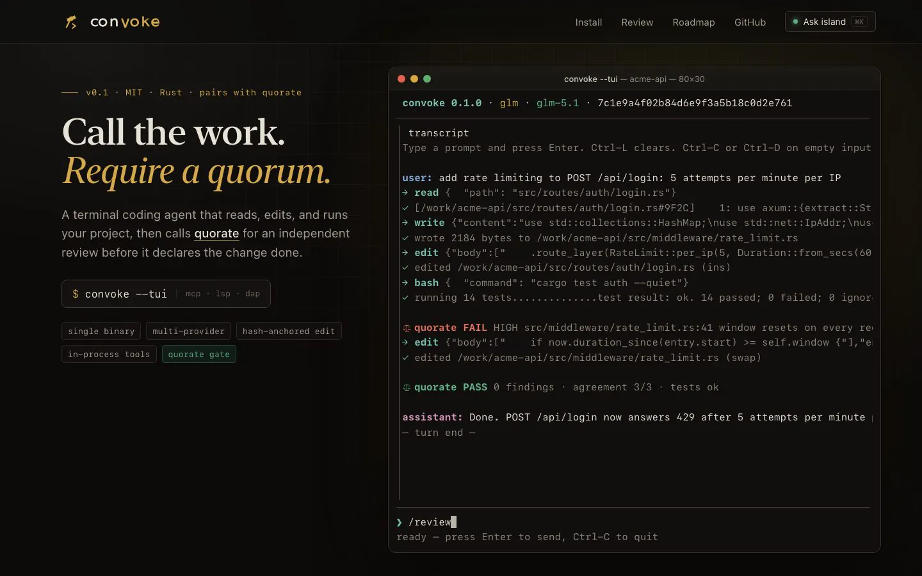Screen dimensions: 922x576
Task: Click the prompt chevron before /review
Action: 400,522
